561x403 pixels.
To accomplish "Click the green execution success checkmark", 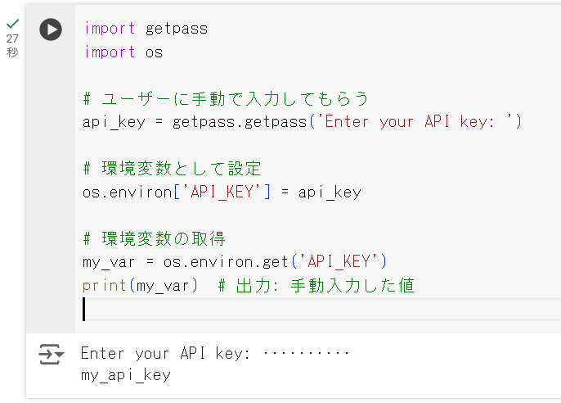I will tap(12, 24).
